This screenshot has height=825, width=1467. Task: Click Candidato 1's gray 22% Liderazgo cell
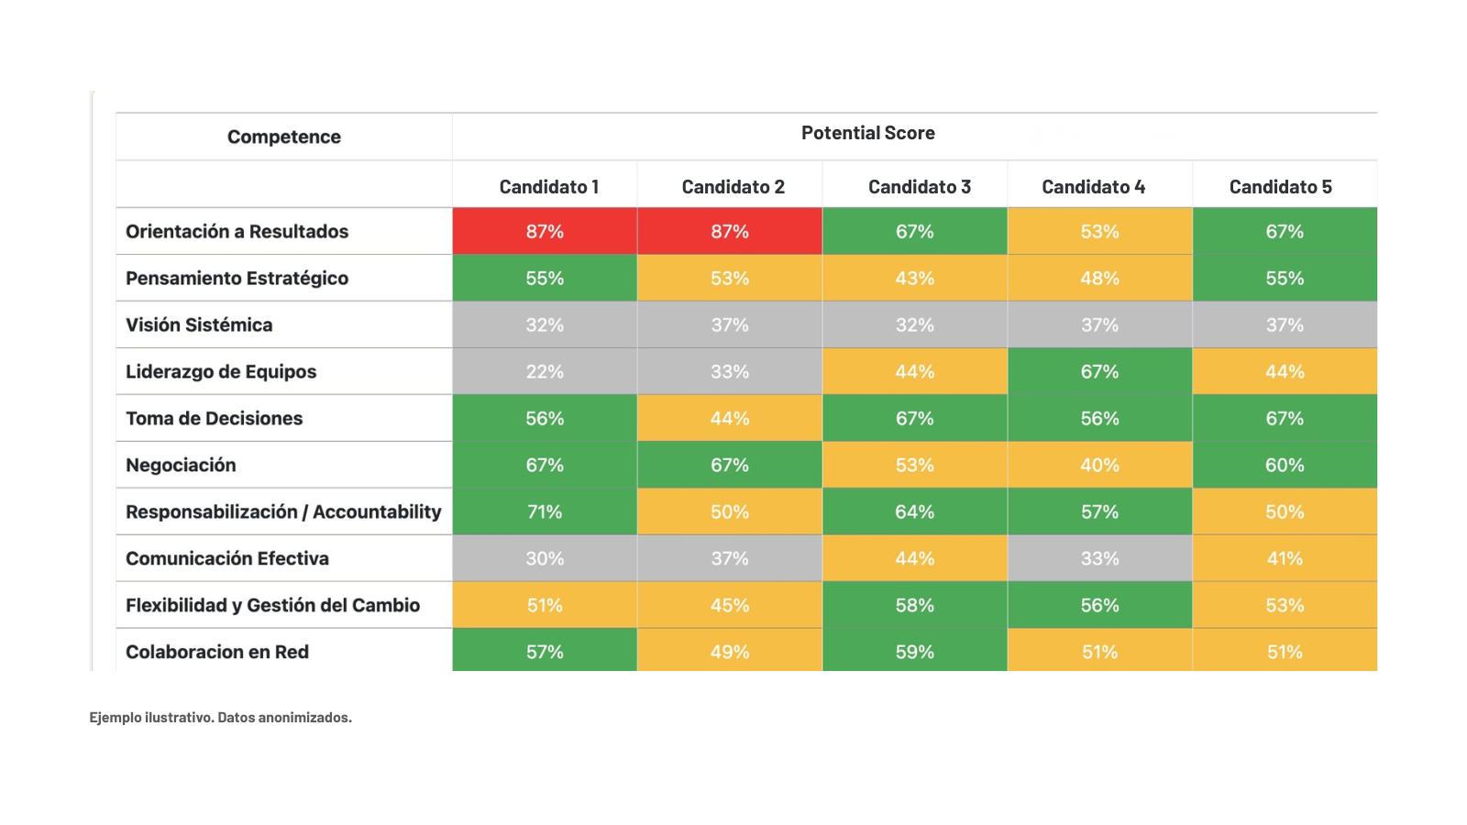(x=545, y=372)
